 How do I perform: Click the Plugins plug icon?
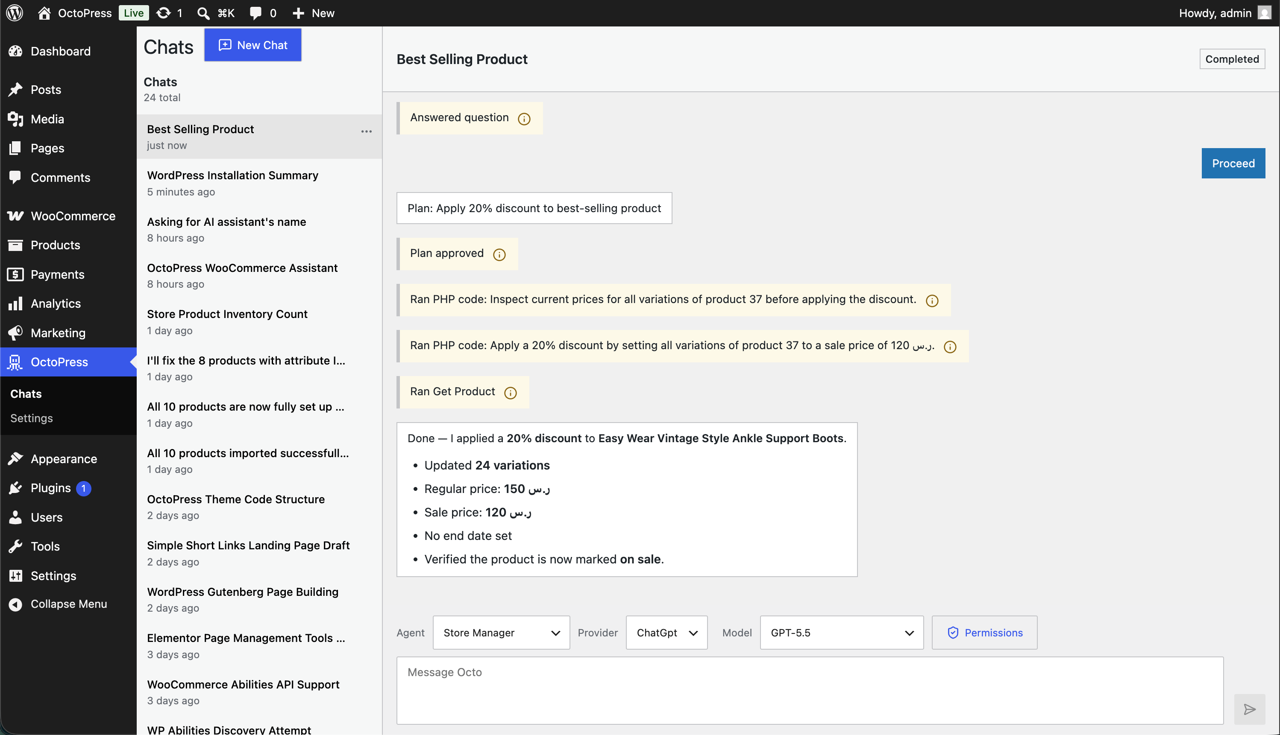pos(15,487)
